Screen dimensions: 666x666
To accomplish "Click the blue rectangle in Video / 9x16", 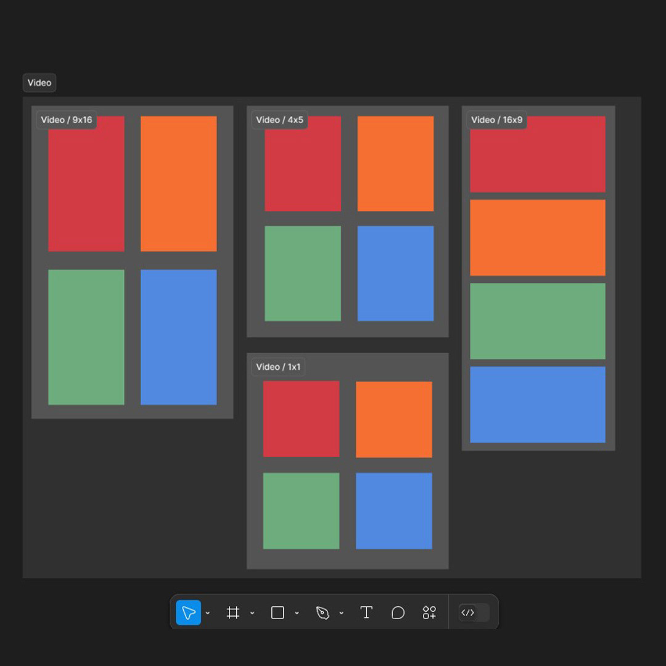I will coord(179,337).
